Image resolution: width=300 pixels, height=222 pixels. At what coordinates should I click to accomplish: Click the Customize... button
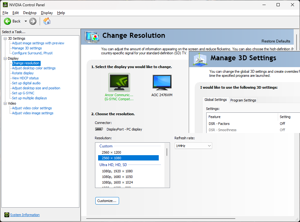pyautogui.click(x=107, y=201)
